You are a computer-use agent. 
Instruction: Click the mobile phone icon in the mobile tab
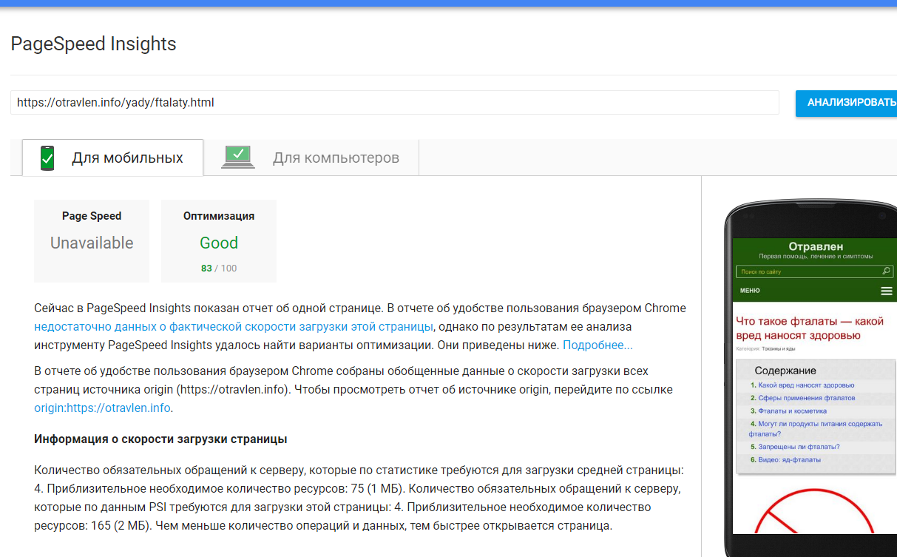47,158
